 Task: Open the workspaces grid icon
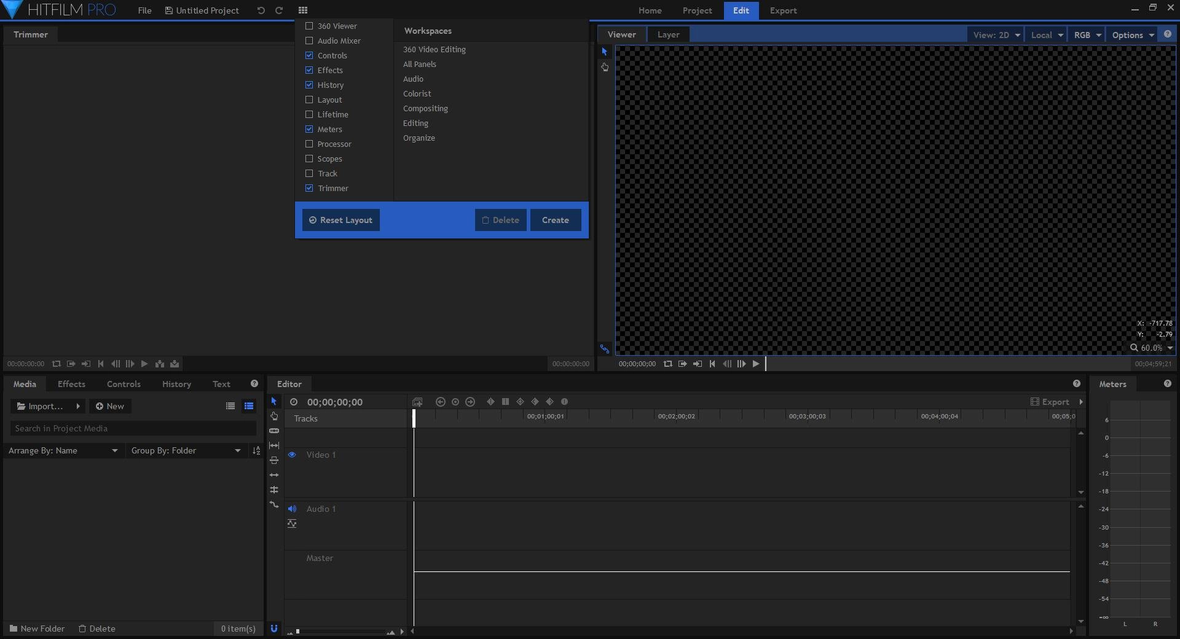302,10
